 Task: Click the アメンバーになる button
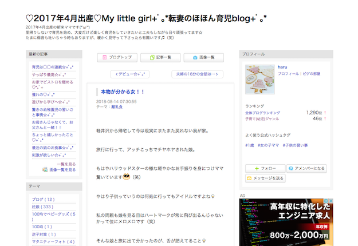click(306, 168)
